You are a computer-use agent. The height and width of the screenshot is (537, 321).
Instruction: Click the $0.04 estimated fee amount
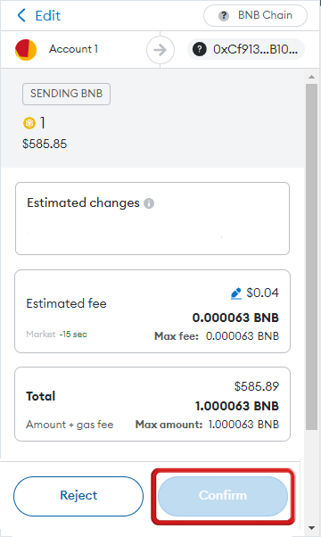[262, 293]
